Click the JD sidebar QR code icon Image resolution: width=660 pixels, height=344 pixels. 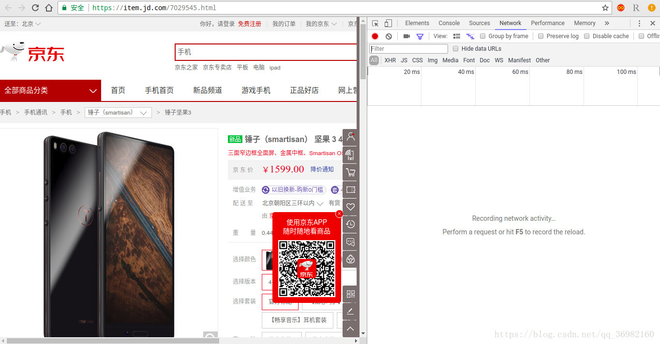[x=351, y=294]
